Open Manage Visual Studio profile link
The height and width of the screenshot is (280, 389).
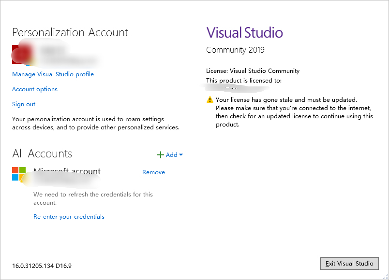point(53,74)
